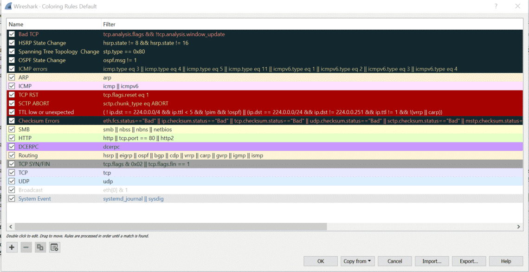Click the scrollbar right arrow
Image resolution: width=529 pixels, height=272 pixels.
coord(519,227)
